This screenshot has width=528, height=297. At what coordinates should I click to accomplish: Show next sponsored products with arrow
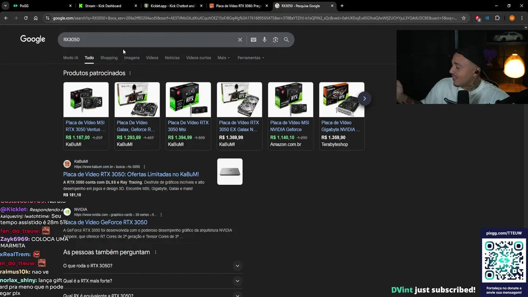click(364, 99)
